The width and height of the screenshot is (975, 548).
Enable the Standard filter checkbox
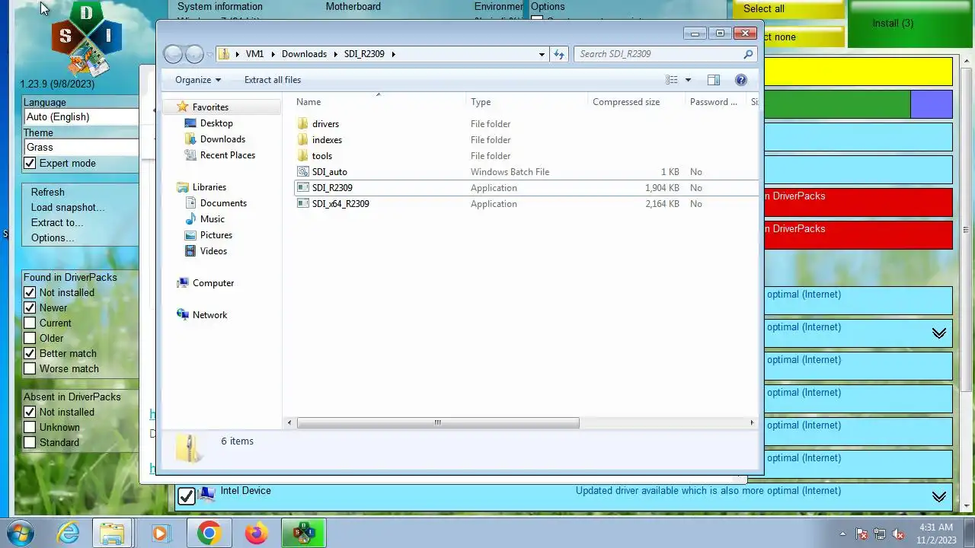pyautogui.click(x=30, y=442)
